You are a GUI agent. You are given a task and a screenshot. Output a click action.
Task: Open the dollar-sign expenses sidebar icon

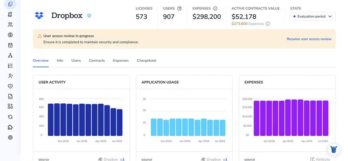[10, 35]
